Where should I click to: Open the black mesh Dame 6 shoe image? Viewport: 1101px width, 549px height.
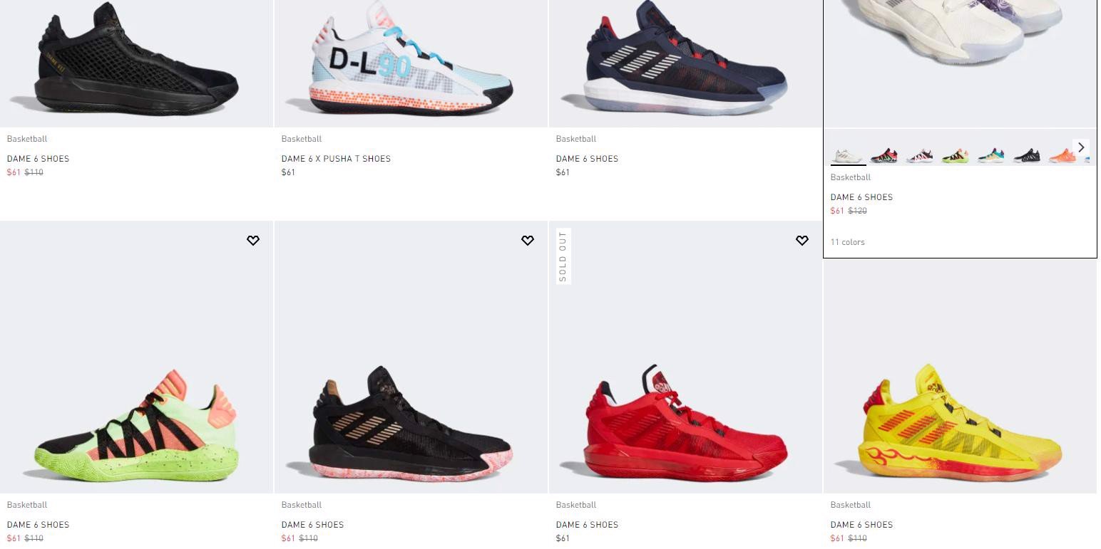pos(136,63)
